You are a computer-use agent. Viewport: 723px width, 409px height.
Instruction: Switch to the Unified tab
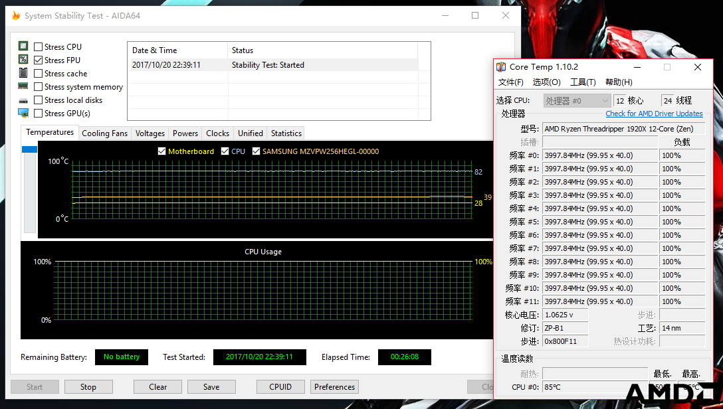pyautogui.click(x=251, y=133)
